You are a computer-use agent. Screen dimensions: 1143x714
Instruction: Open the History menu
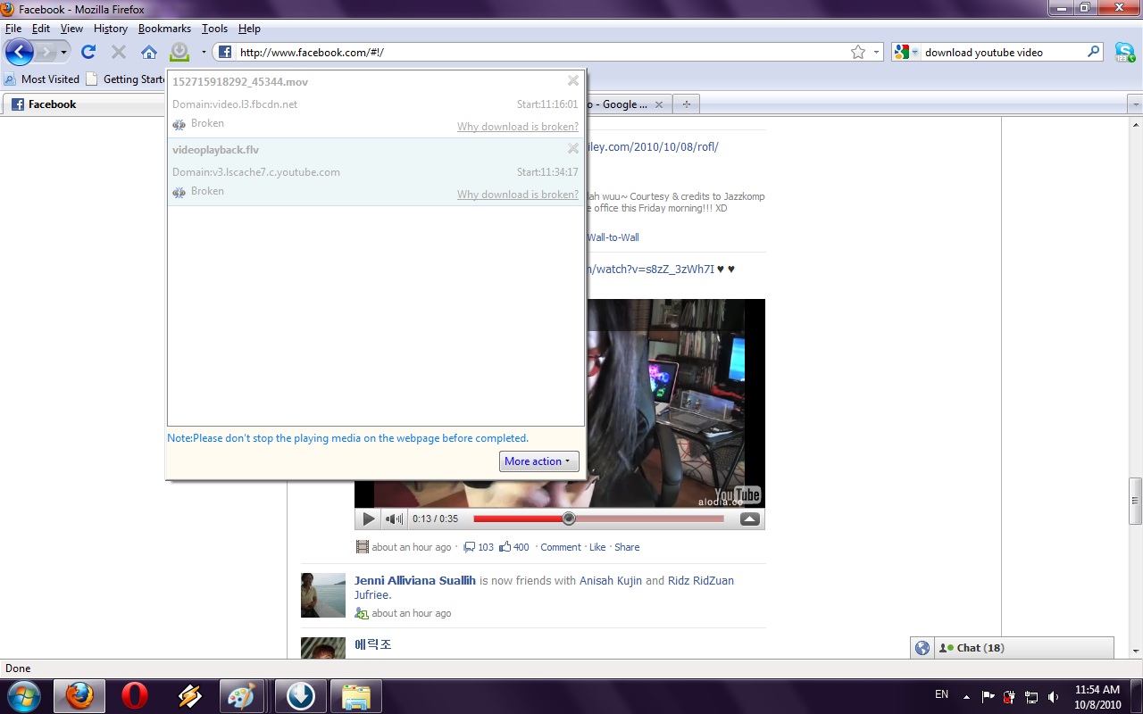point(111,29)
